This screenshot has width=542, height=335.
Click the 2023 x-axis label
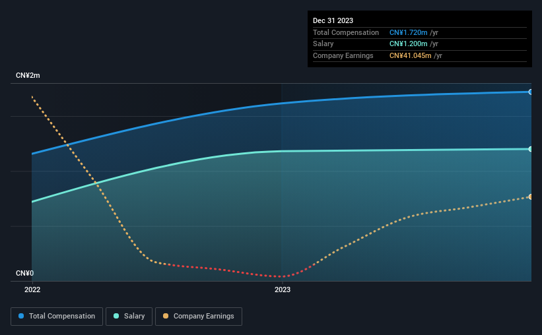coord(283,289)
